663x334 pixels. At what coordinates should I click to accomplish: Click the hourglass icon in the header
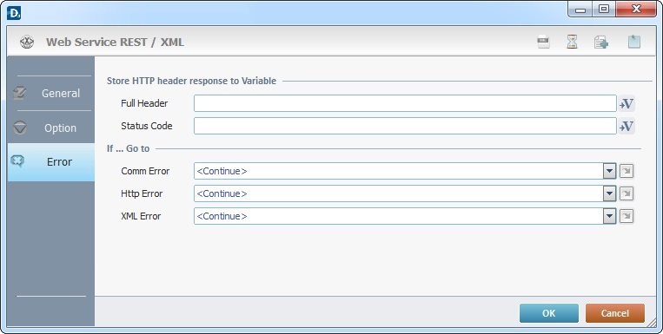coord(572,42)
